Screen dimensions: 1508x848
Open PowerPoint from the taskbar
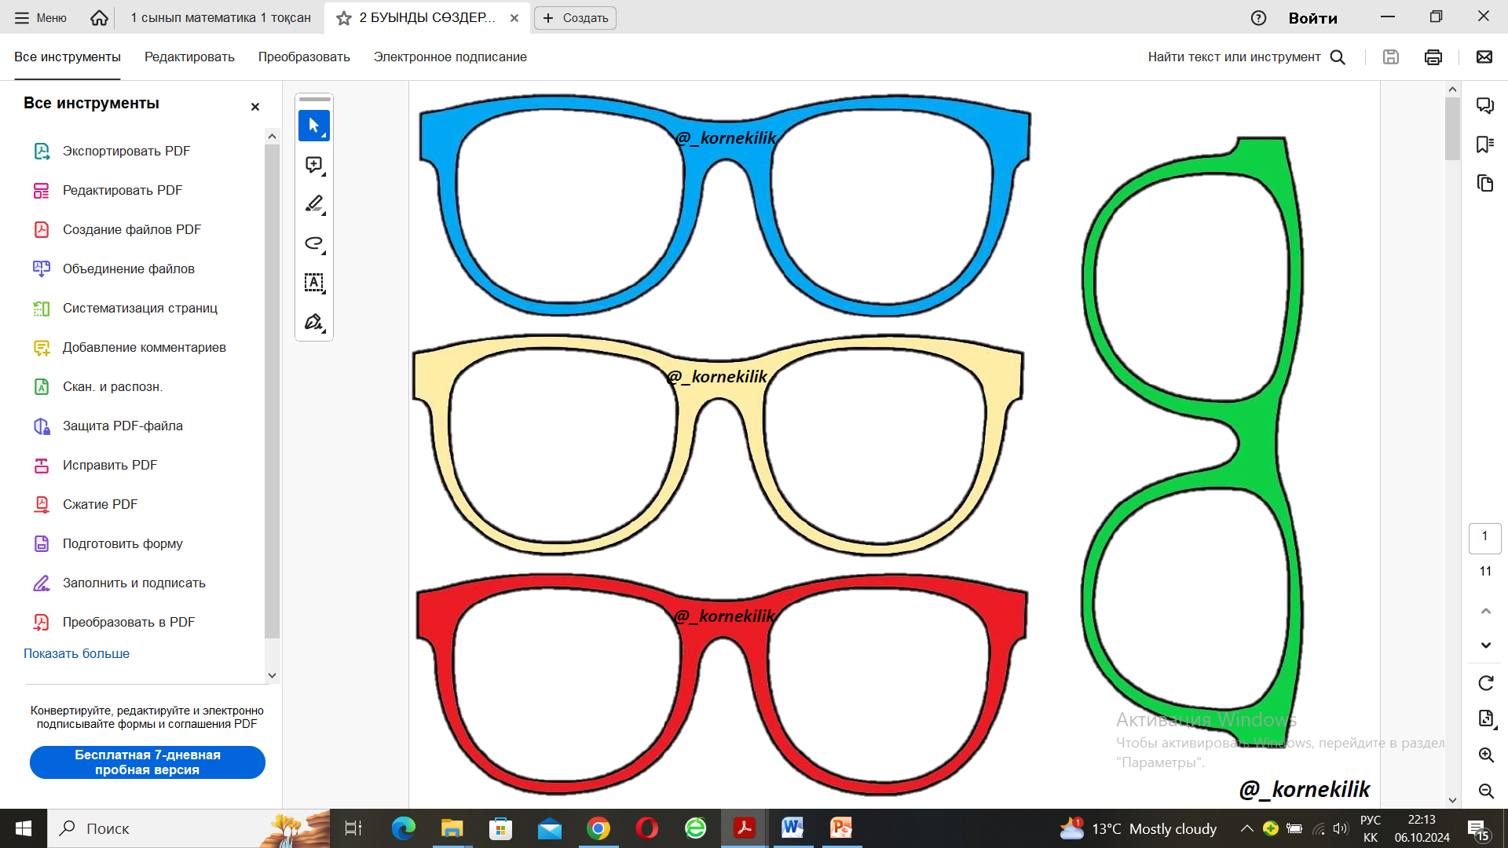tap(840, 828)
